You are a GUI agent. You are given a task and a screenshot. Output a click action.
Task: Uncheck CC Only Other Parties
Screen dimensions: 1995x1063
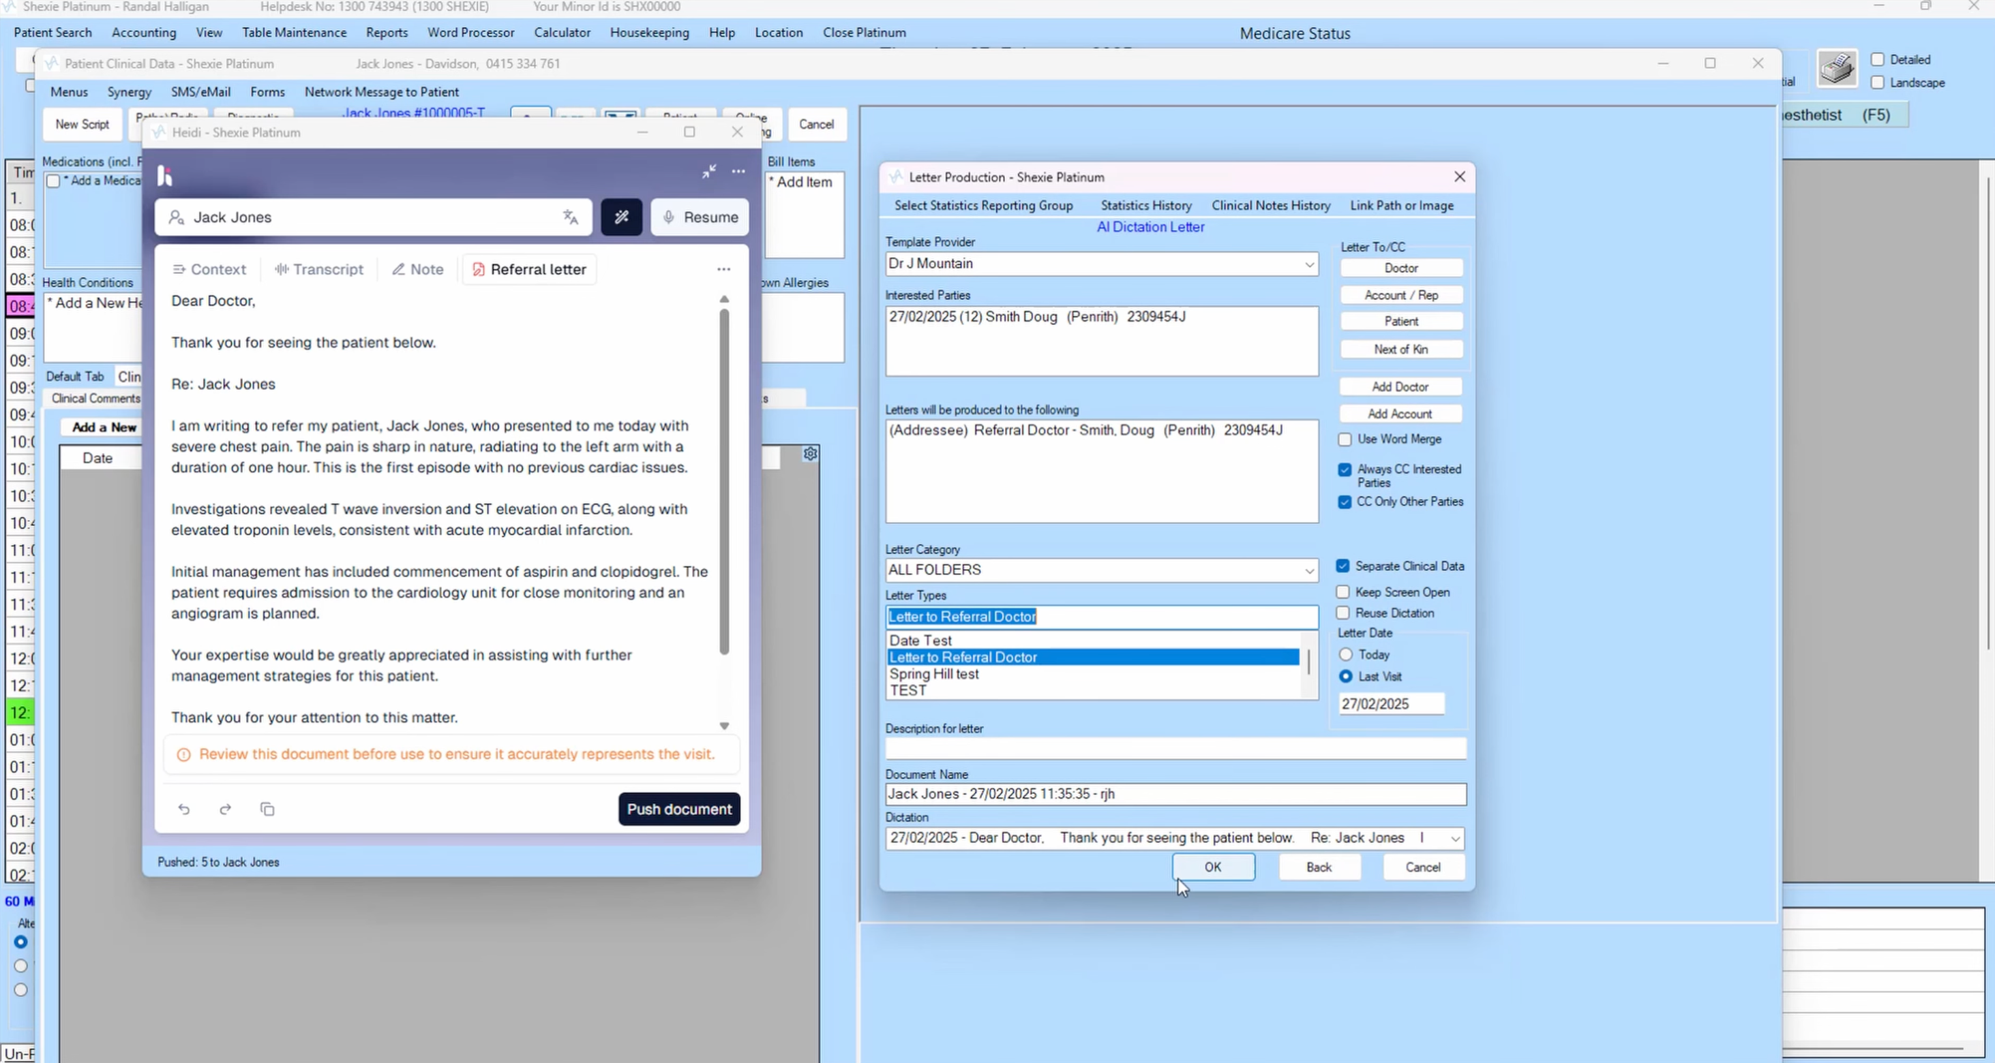point(1345,502)
